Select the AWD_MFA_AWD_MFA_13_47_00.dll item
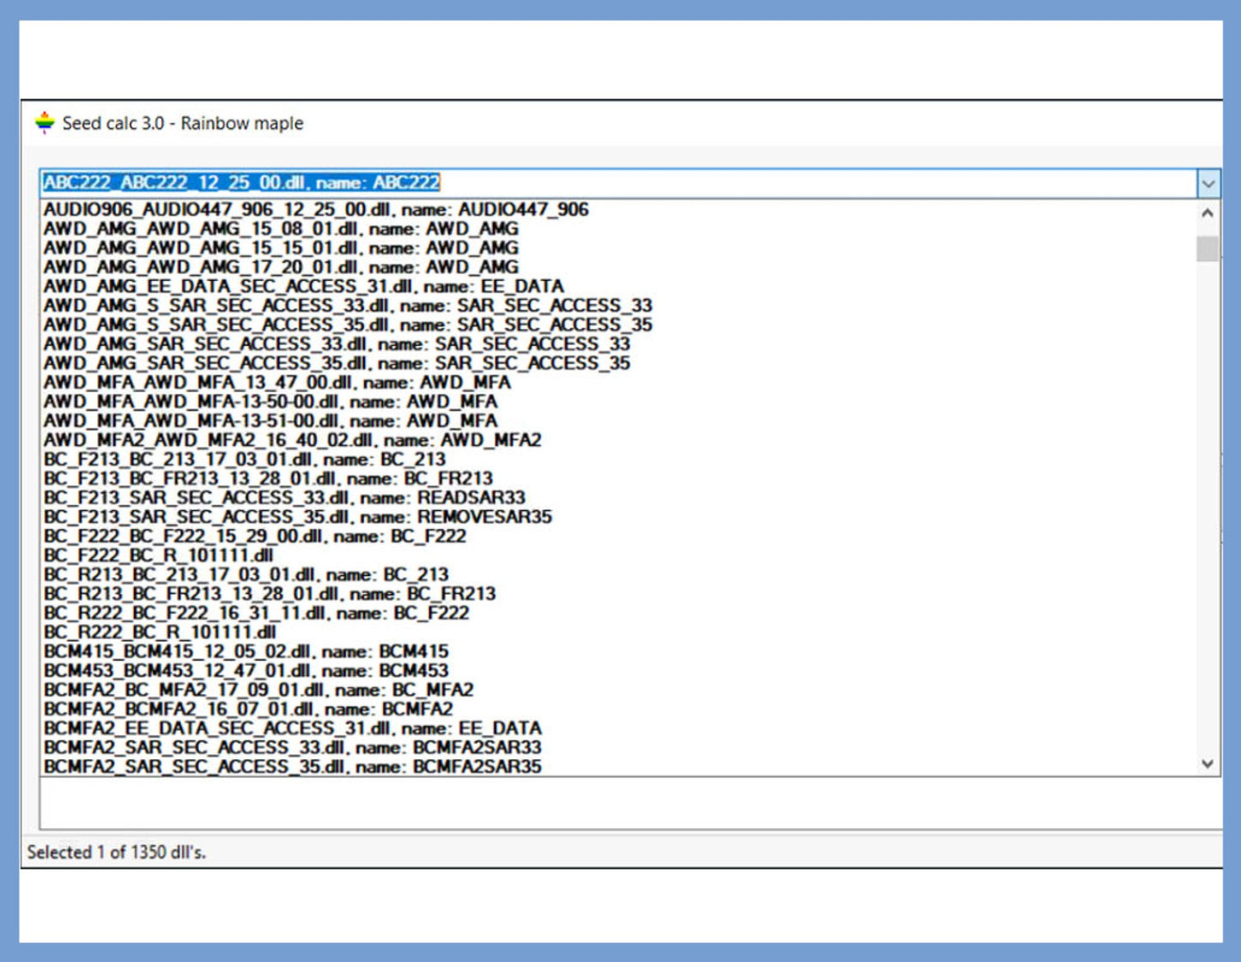Viewport: 1241px width, 962px height. pos(277,383)
